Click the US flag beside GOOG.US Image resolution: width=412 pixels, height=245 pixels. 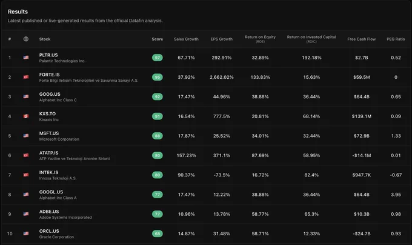tap(25, 96)
